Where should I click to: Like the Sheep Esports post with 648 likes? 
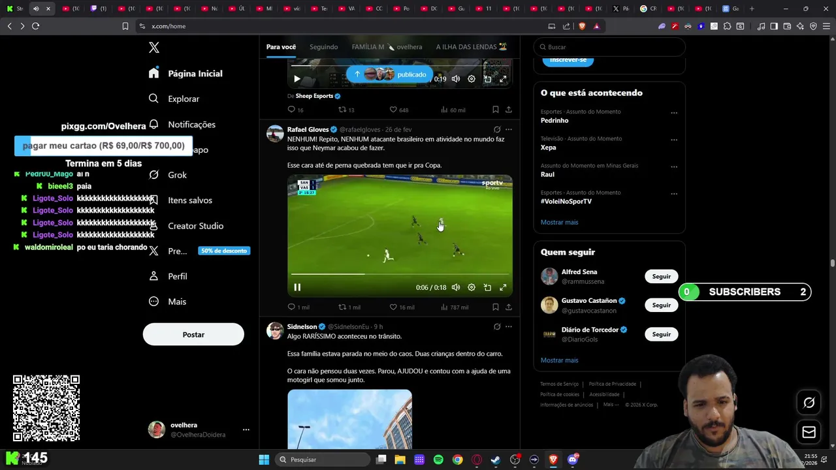click(x=398, y=110)
